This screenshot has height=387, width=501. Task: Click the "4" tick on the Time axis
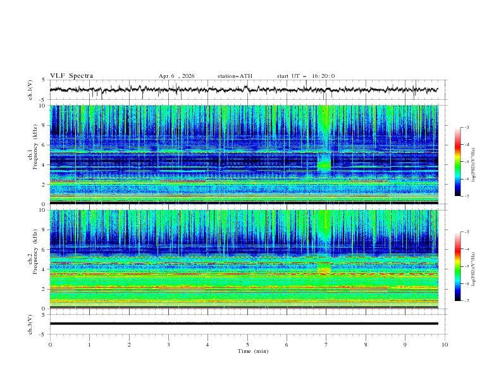click(207, 345)
